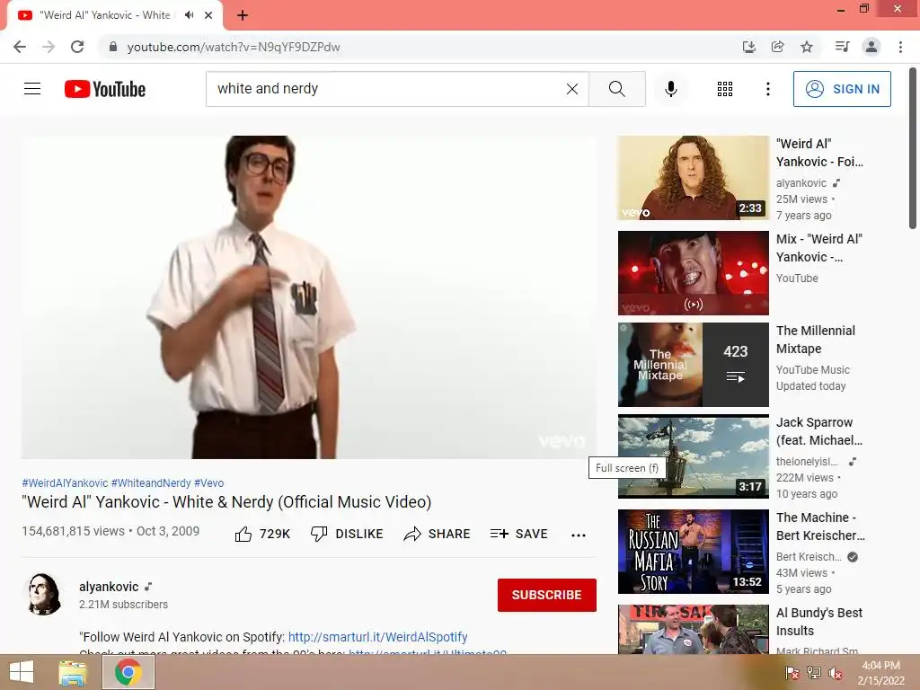Open alyankovic channel avatar
This screenshot has width=920, height=690.
coord(43,595)
